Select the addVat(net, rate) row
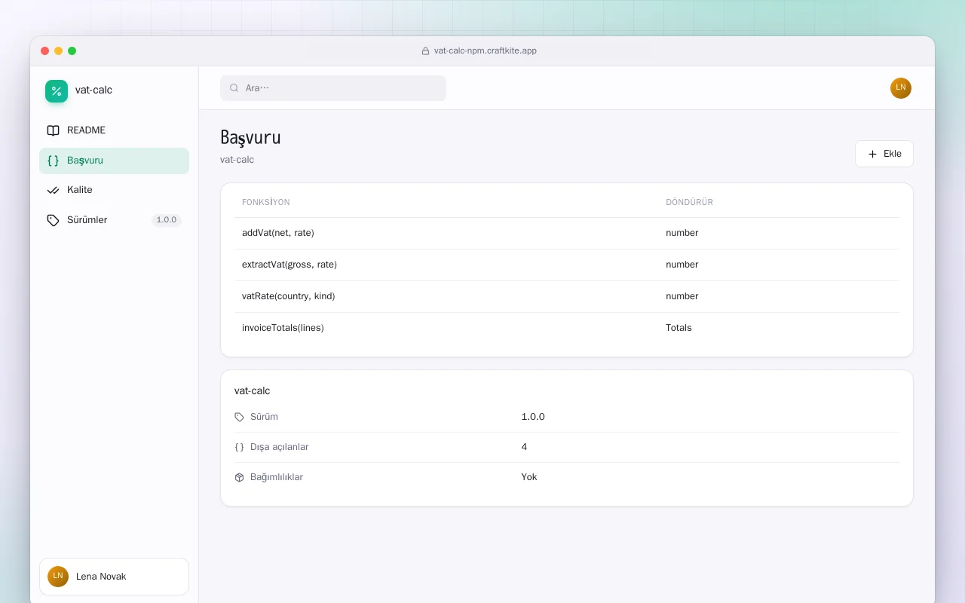 [566, 233]
